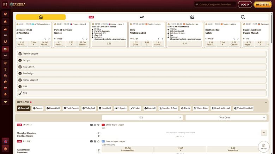Bet on Panserraikos at 35.00 odds
This screenshot has height=154, width=275.
[x=128, y=149]
